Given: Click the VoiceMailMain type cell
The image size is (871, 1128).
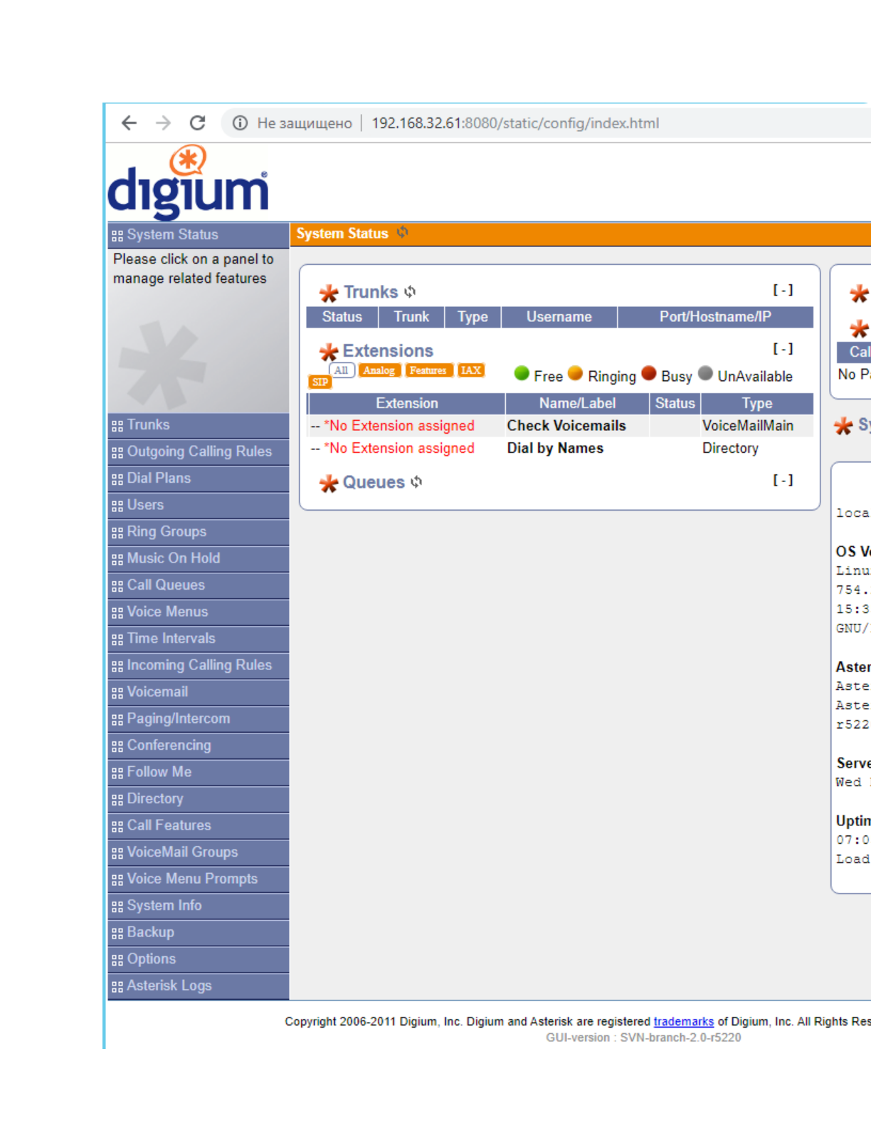Looking at the screenshot, I should (748, 426).
